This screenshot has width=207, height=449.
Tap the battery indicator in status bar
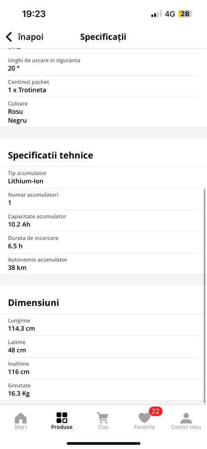(x=185, y=14)
